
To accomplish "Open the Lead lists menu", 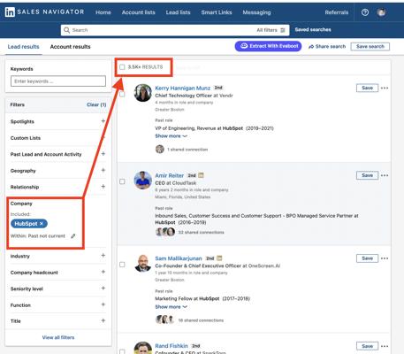I will tap(178, 12).
